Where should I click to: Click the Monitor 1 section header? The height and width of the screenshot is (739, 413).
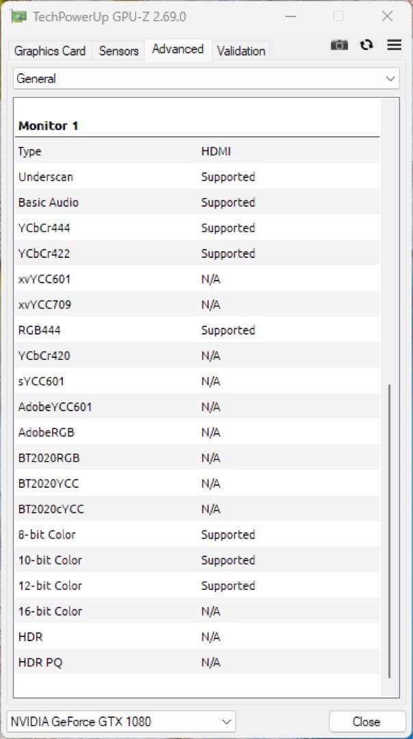[x=48, y=126]
